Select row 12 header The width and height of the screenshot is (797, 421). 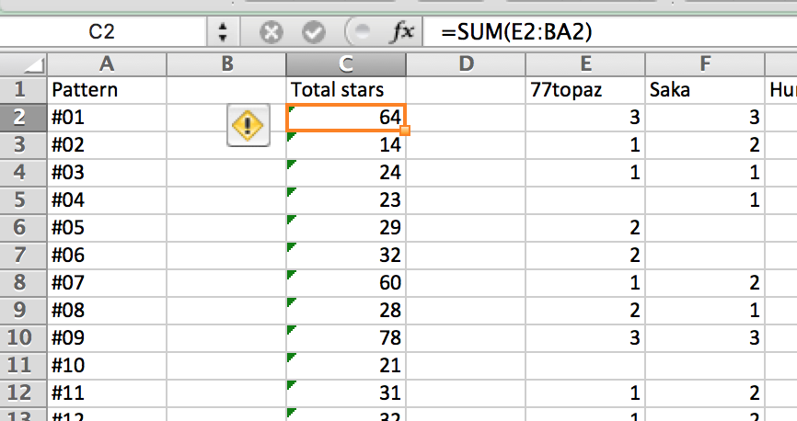(x=23, y=393)
